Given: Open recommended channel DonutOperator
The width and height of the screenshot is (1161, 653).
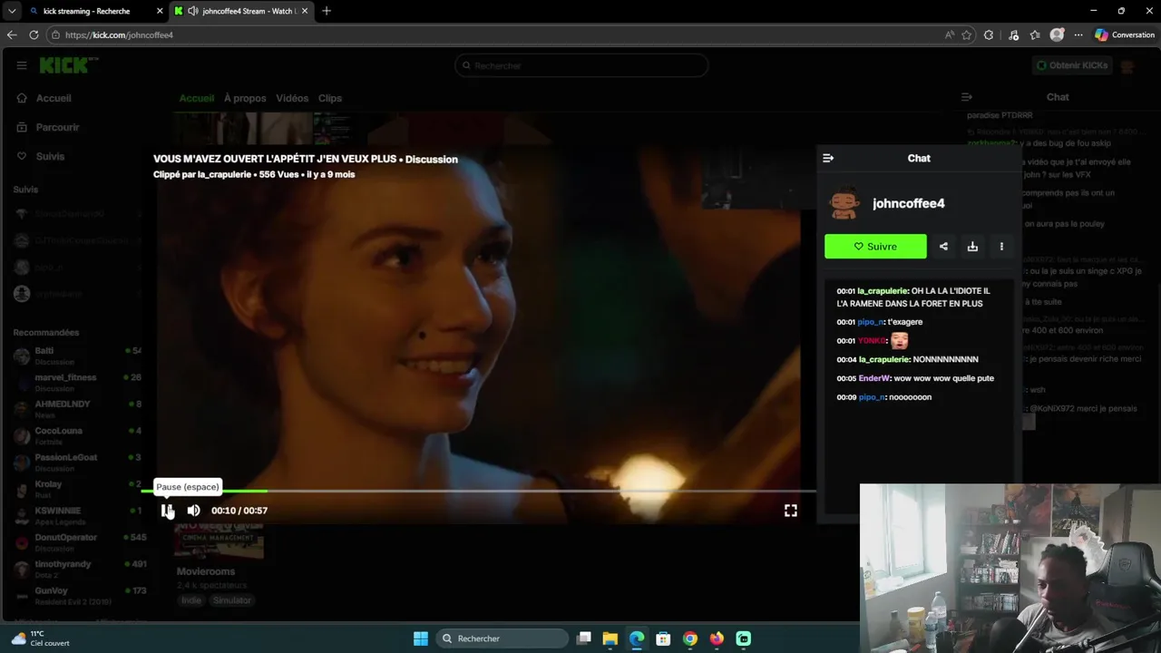Looking at the screenshot, I should [78, 541].
